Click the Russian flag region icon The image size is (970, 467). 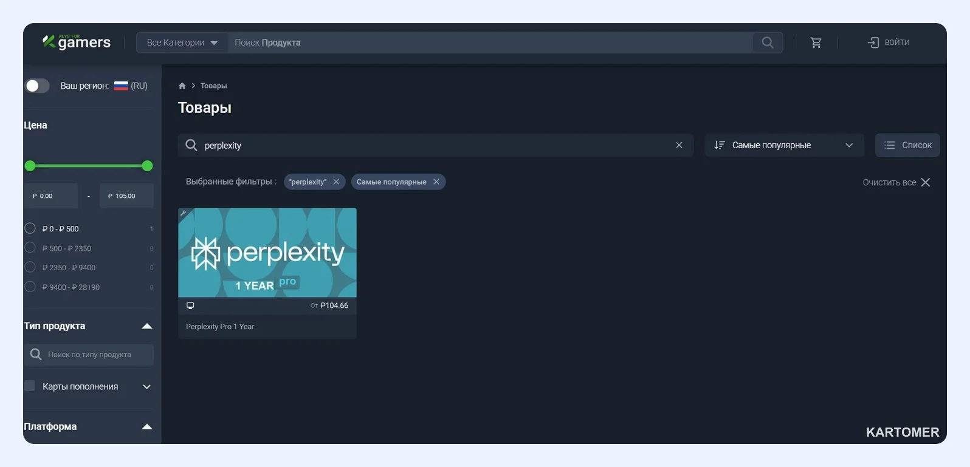point(121,86)
